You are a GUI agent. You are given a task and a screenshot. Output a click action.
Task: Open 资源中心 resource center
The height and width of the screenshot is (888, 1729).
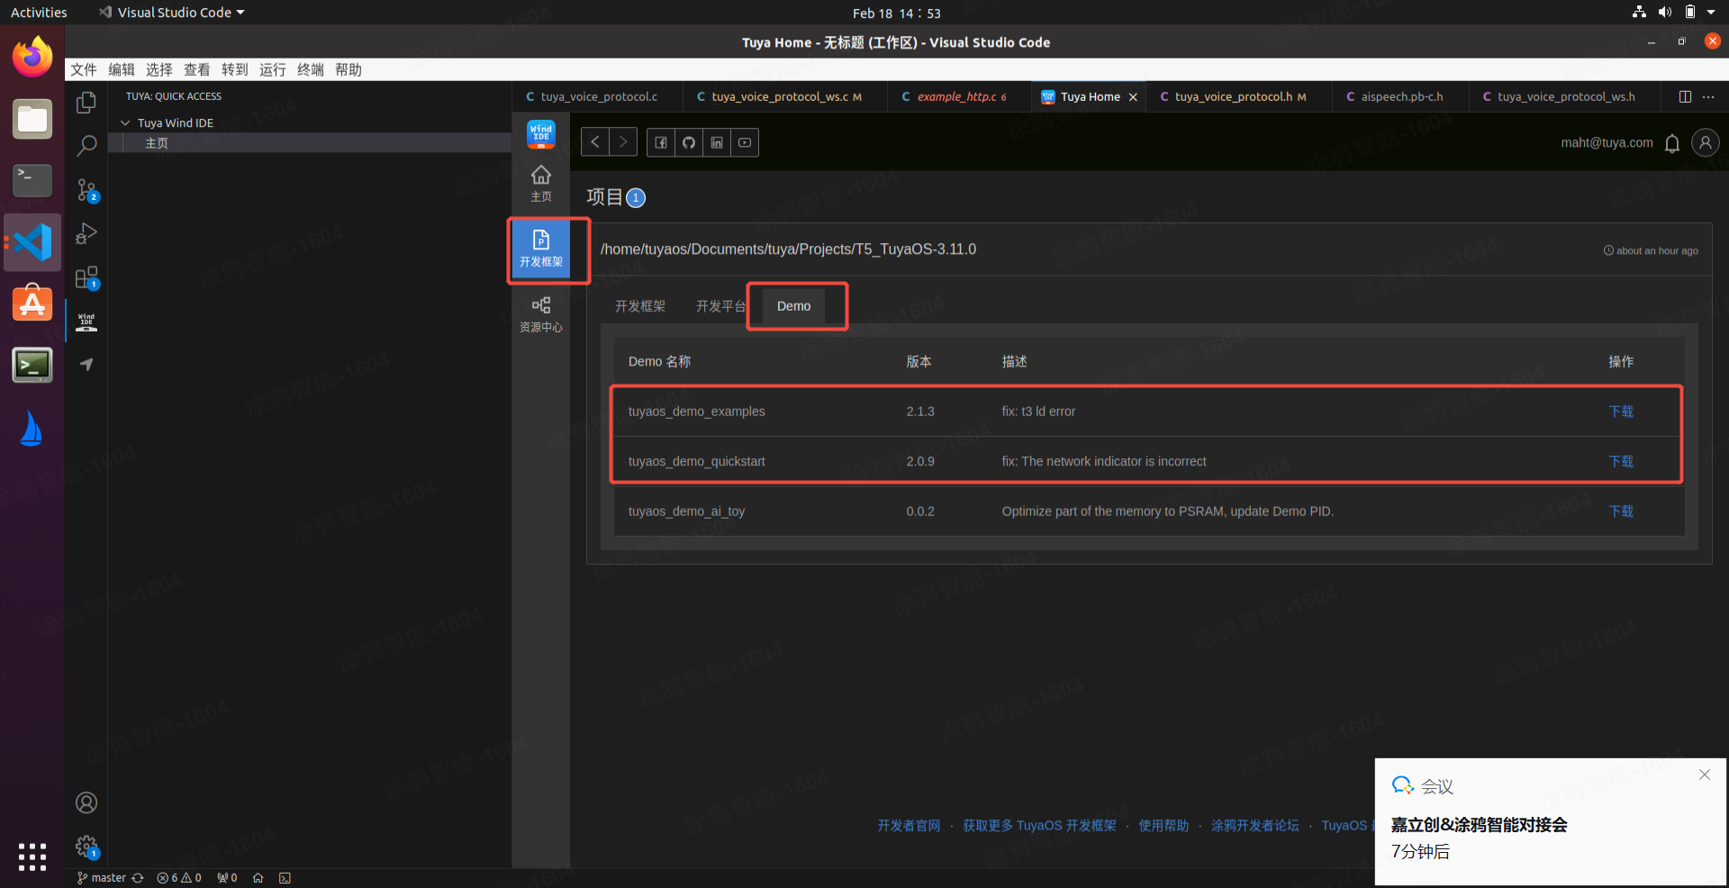pos(541,315)
